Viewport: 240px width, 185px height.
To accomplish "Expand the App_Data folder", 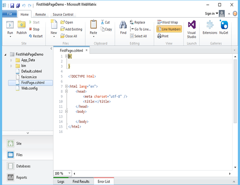I will (11, 60).
